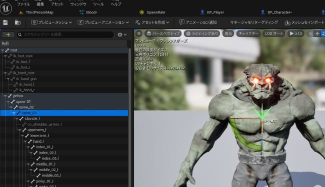Click the マネージャをリターゲティング button
325x187 pixels.
[x=254, y=22]
